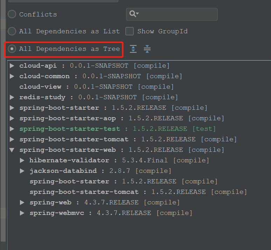Expand the spring-web 4.3.7 node

(22, 202)
